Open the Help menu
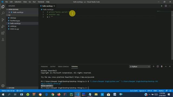Screen dimensions: 173x97 coord(48,2)
